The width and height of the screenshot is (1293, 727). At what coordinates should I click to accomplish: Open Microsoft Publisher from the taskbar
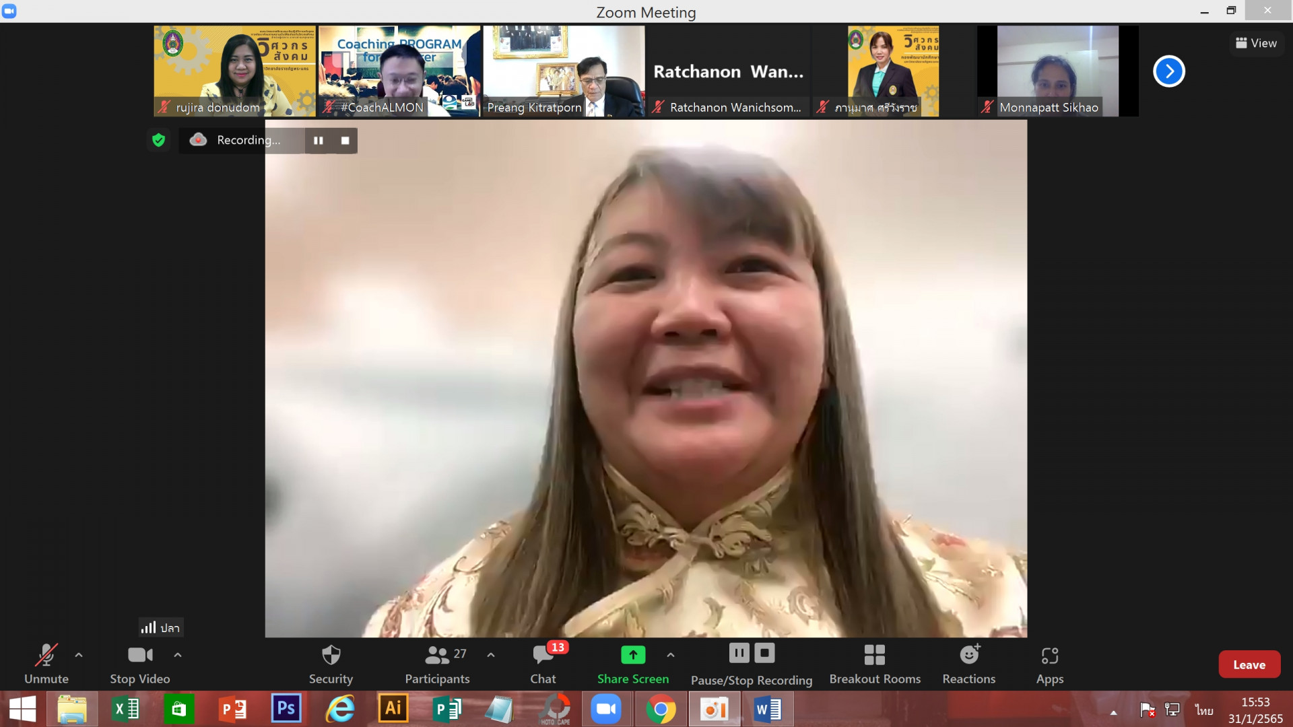(x=446, y=709)
